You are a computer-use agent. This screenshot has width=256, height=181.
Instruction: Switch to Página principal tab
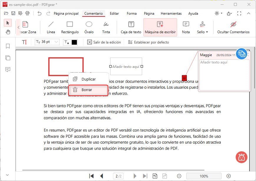tap(66, 14)
